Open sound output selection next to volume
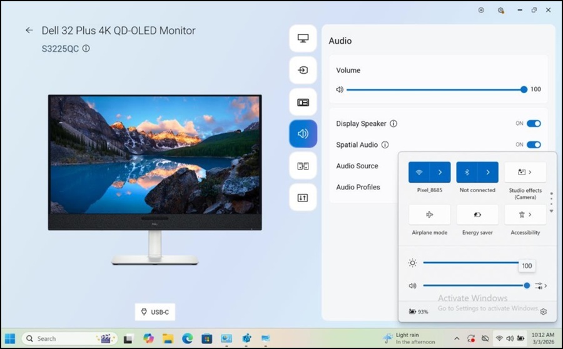 [x=540, y=286]
